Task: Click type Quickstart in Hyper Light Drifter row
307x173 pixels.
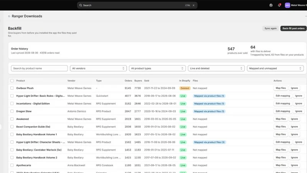Action: click(102, 96)
